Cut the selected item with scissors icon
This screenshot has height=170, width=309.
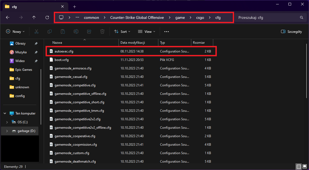tap(36, 31)
